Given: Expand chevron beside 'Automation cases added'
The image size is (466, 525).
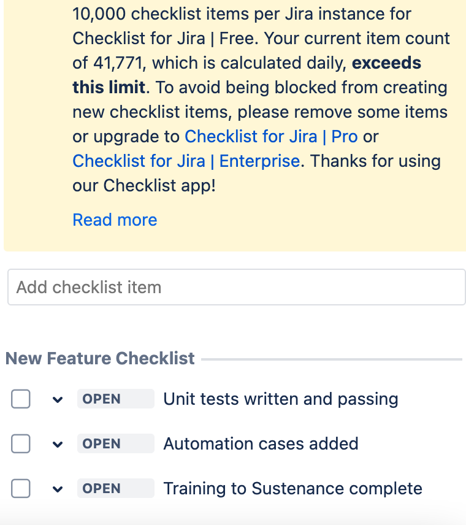Looking at the screenshot, I should (x=57, y=443).
